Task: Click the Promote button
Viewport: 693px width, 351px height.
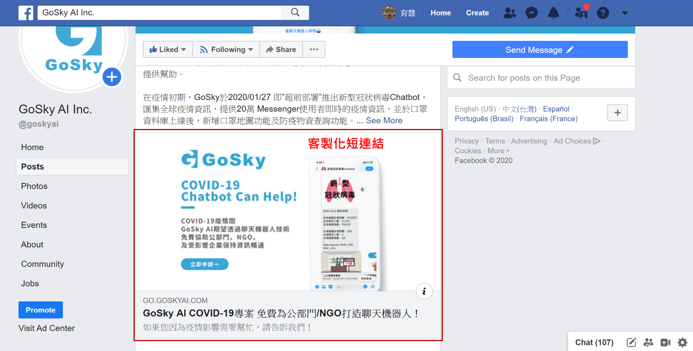Action: coord(41,310)
